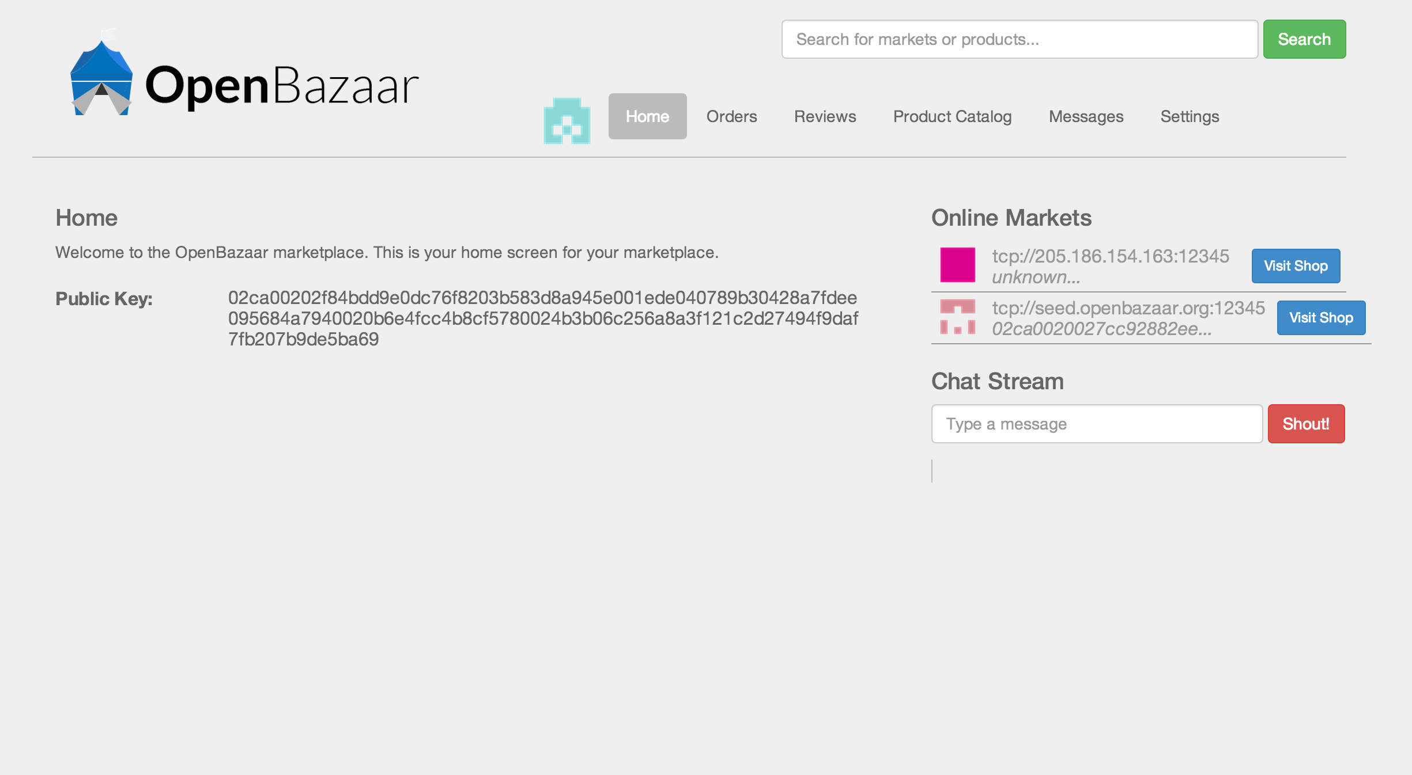Click the Shout! button
Viewport: 1412px width, 775px height.
click(x=1306, y=424)
